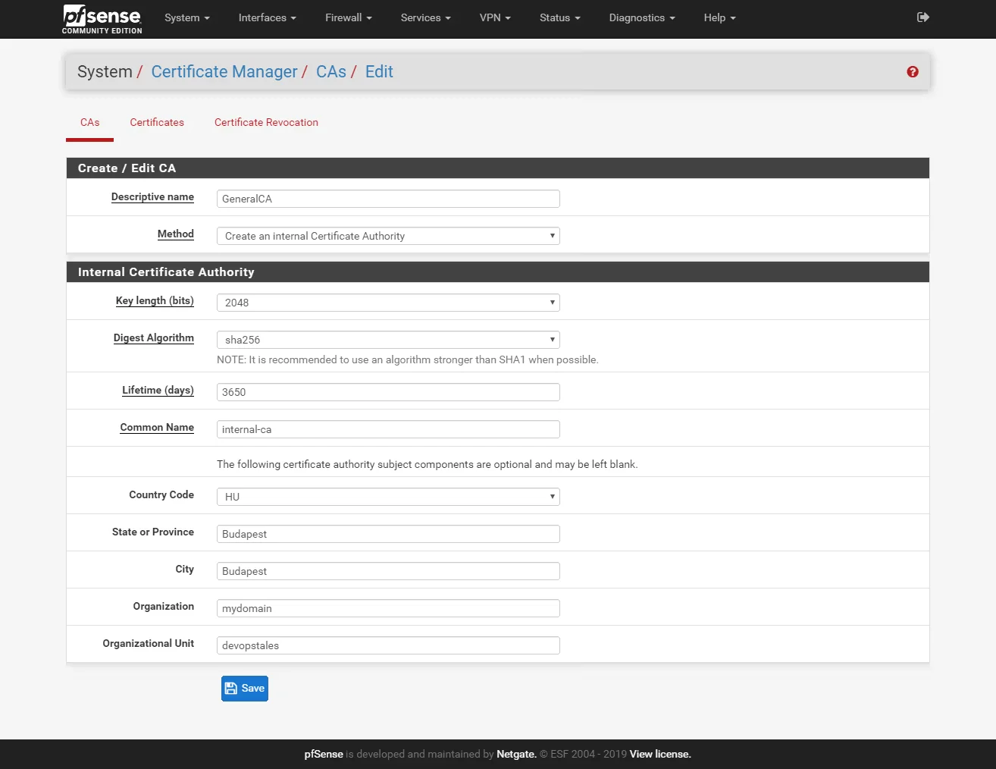Click the Save button

point(244,688)
